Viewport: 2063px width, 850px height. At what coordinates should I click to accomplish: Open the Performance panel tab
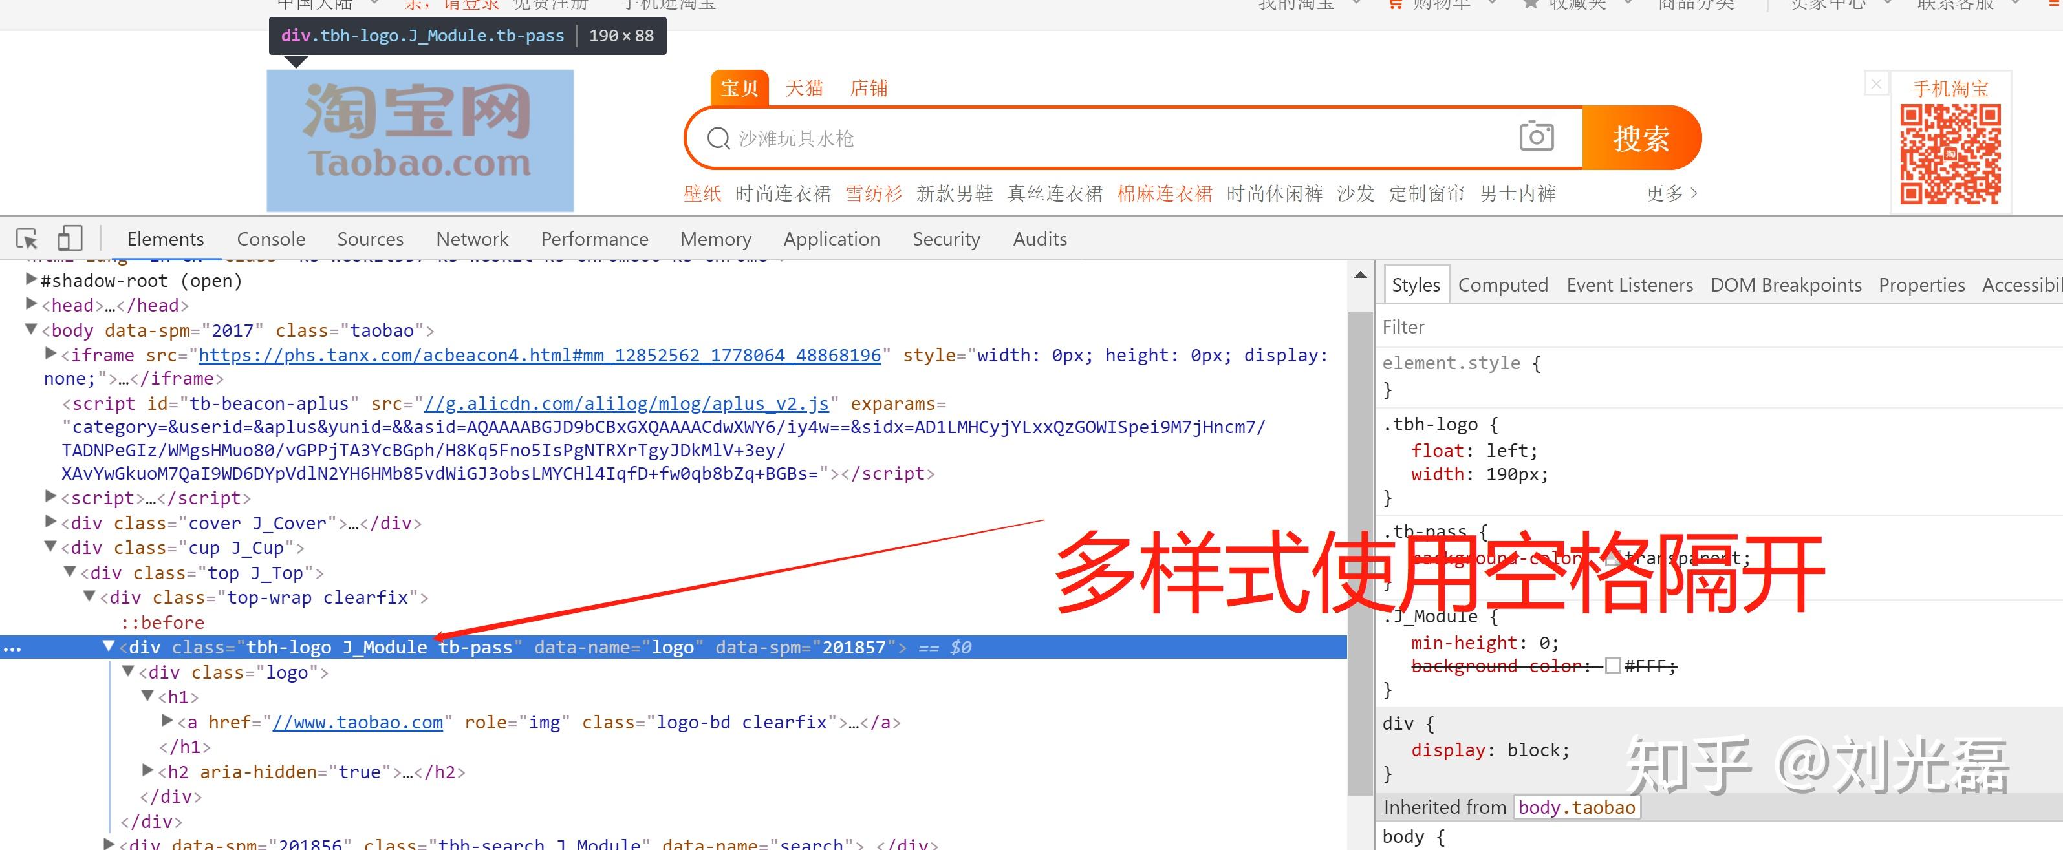(x=594, y=239)
